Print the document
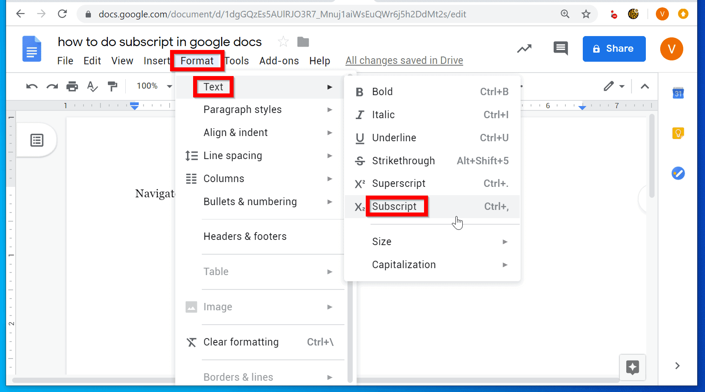The width and height of the screenshot is (705, 392). (72, 86)
